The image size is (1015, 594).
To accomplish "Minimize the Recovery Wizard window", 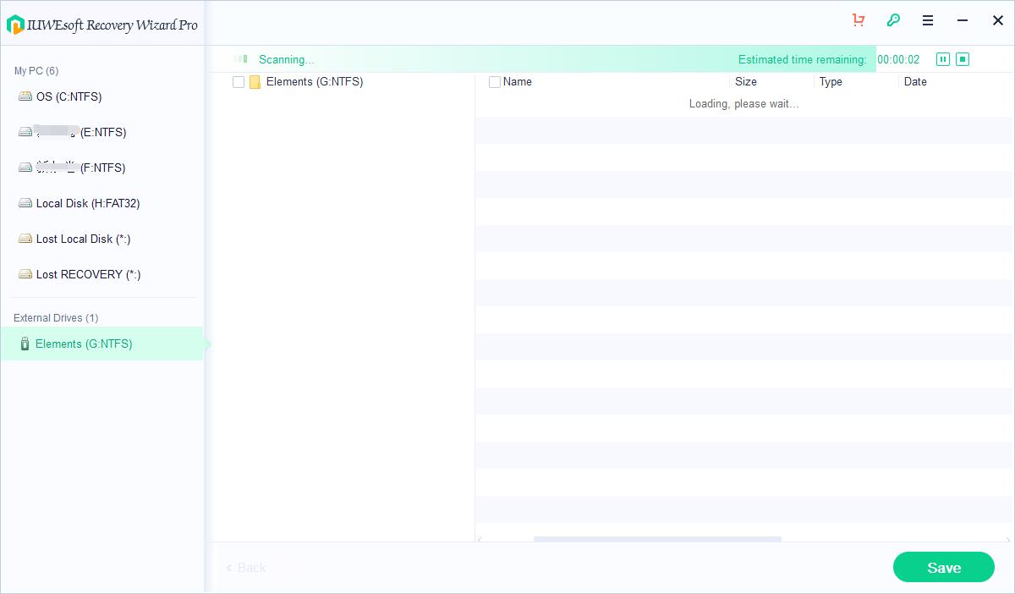I will pyautogui.click(x=963, y=20).
